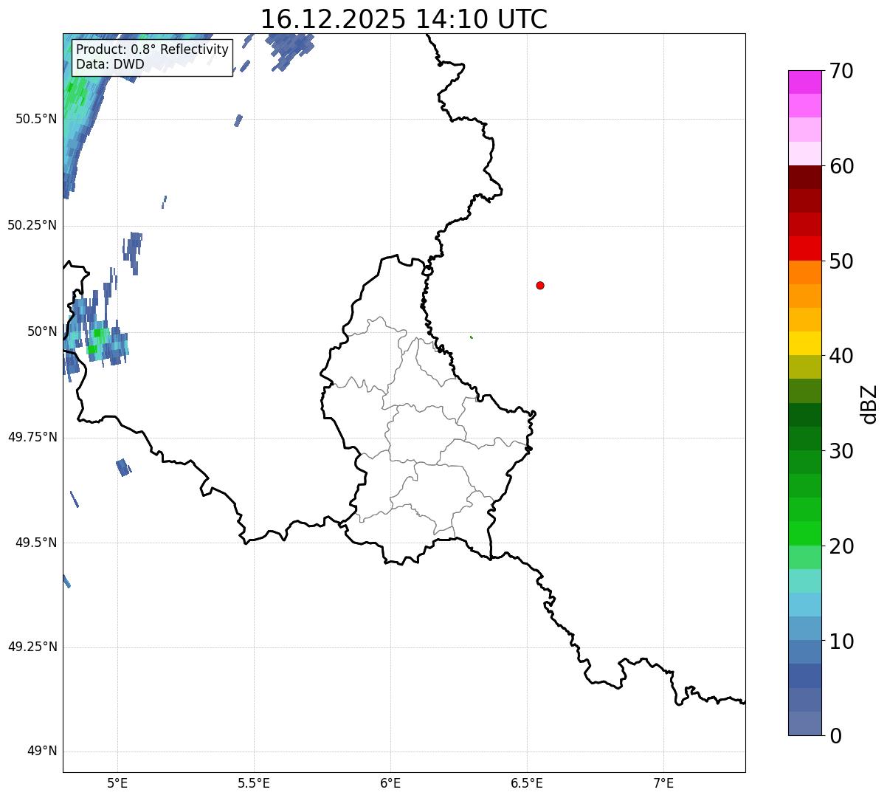Image resolution: width=887 pixels, height=798 pixels.
Task: Select the 'Data: DWD' text line
Action: 111,64
